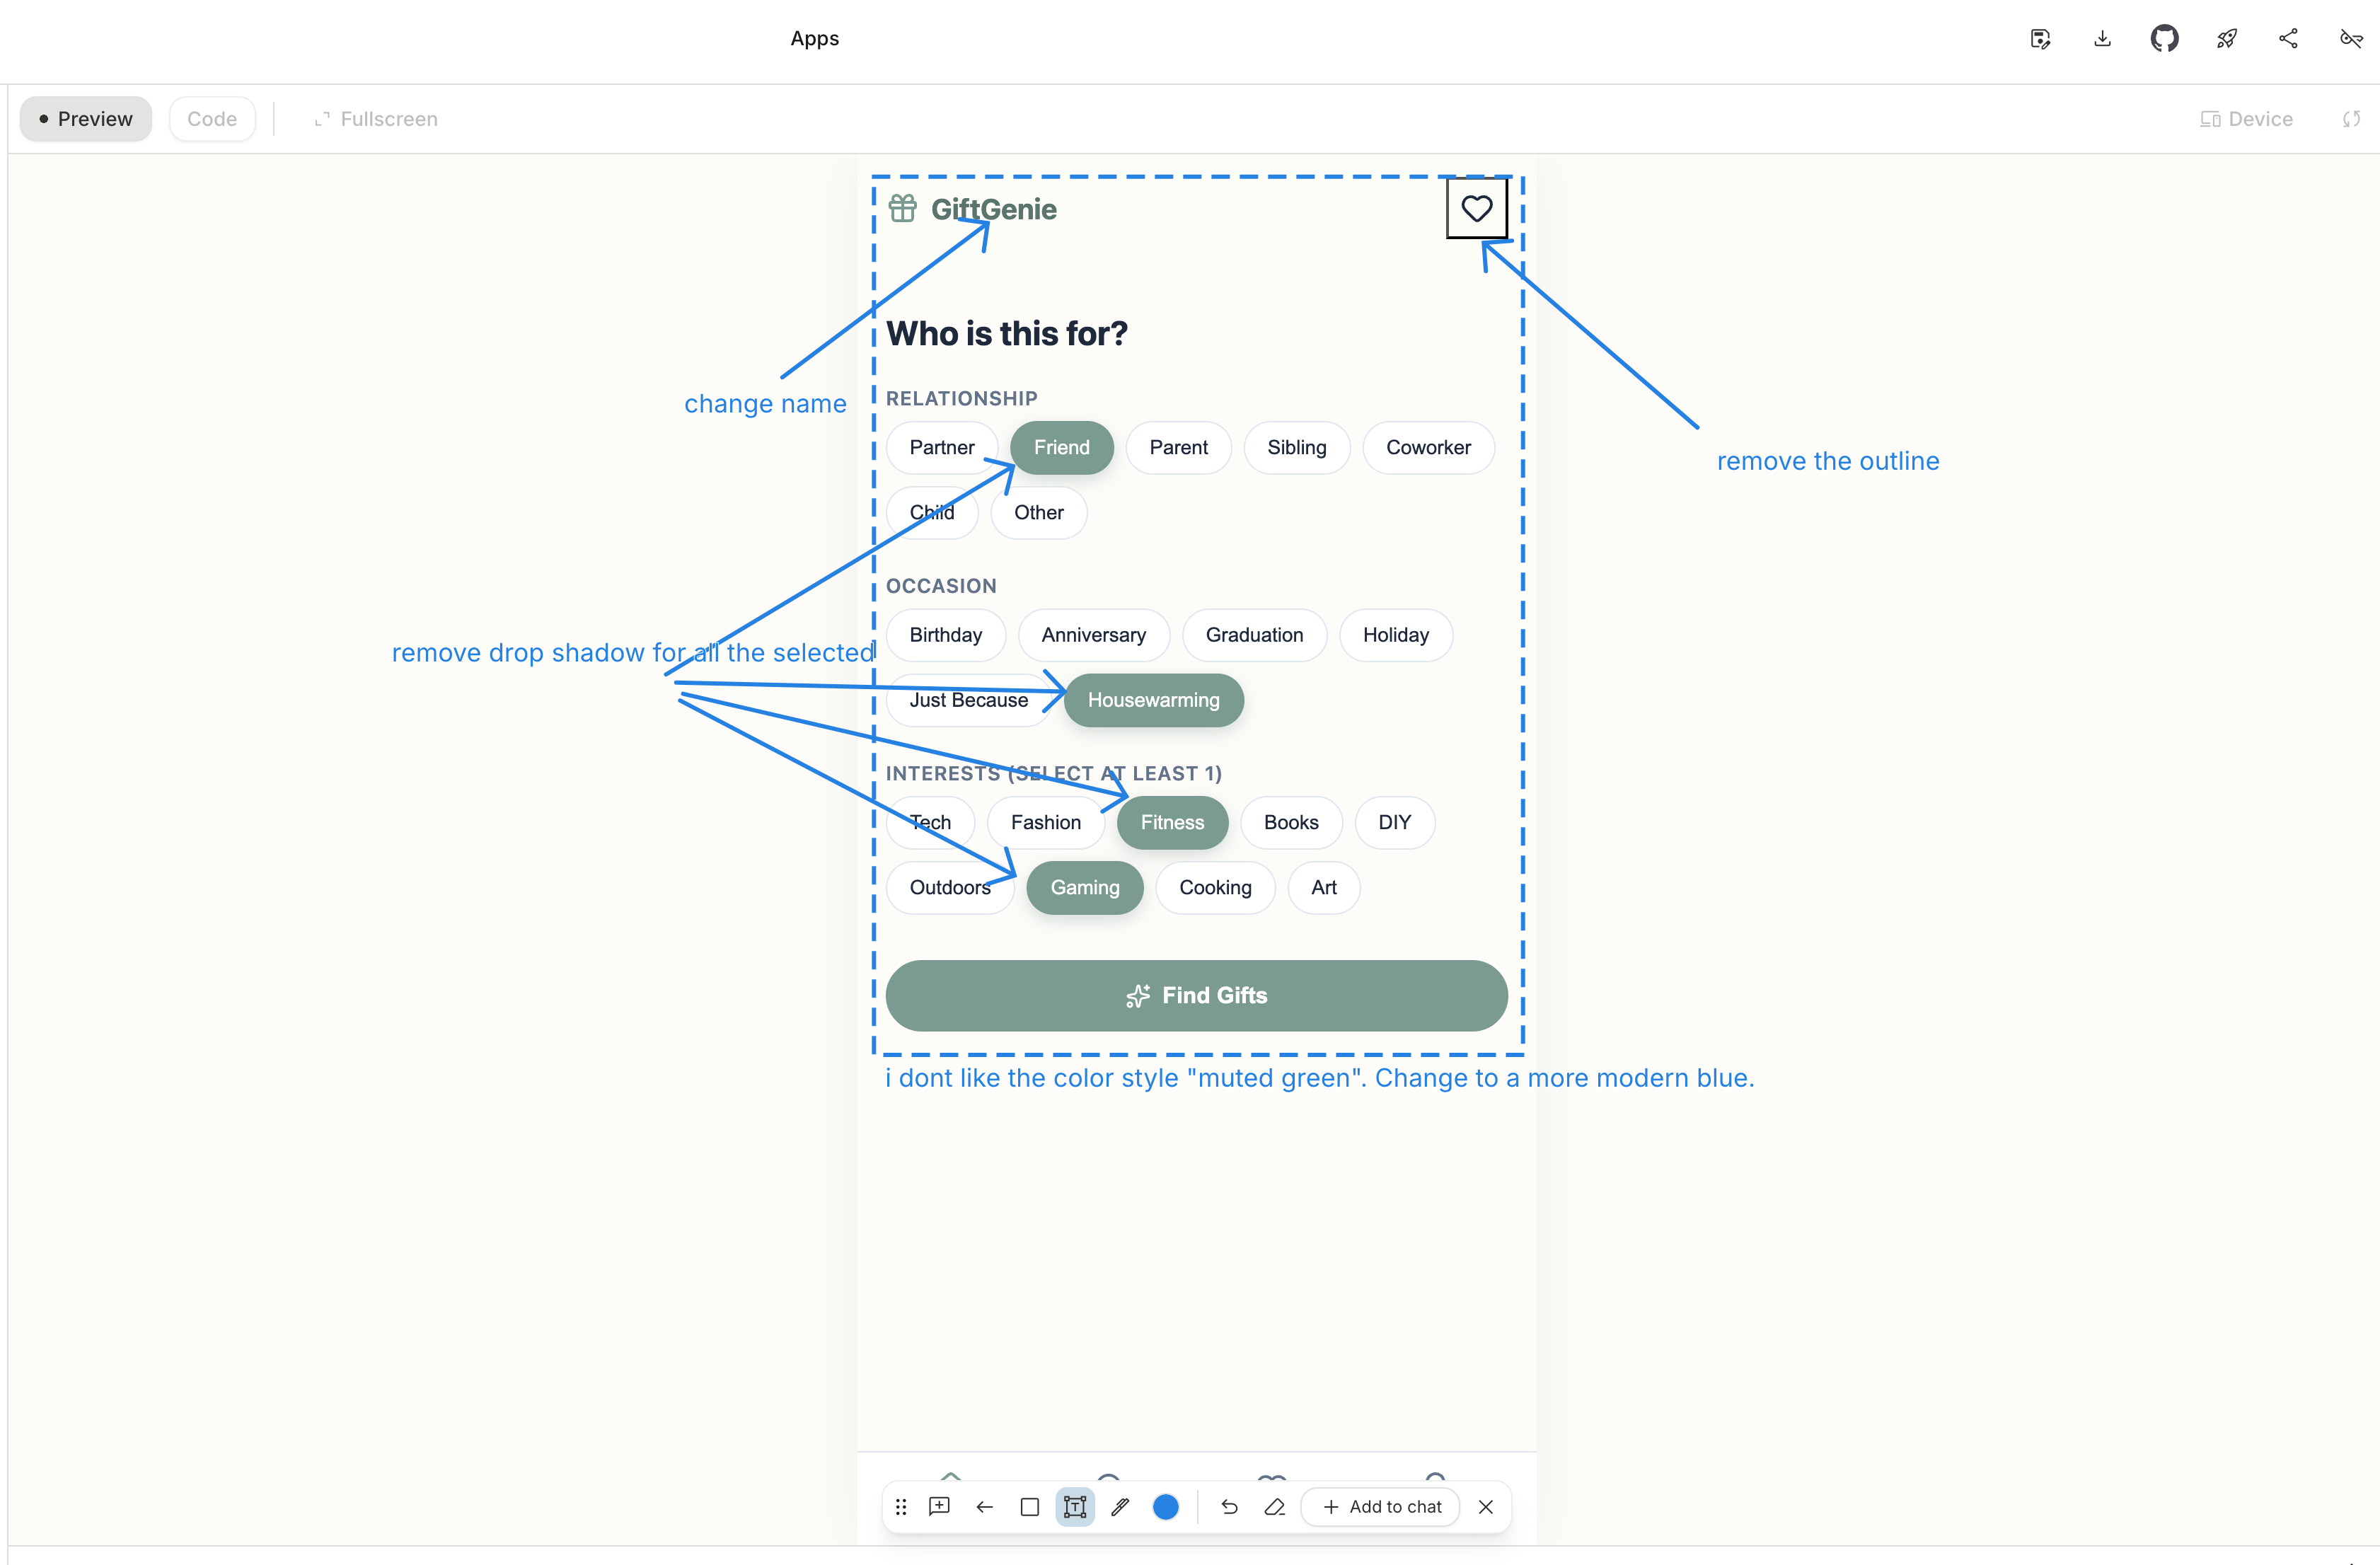Screen dimensions: 2380x1565
Task: Open the share icon menu
Action: click(2288, 39)
